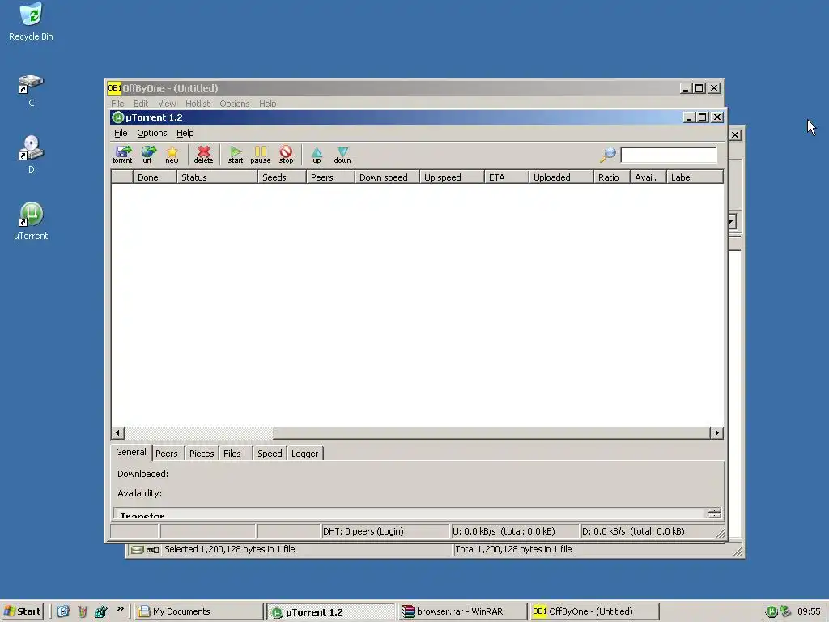Click the µTorrent search input field

click(668, 155)
